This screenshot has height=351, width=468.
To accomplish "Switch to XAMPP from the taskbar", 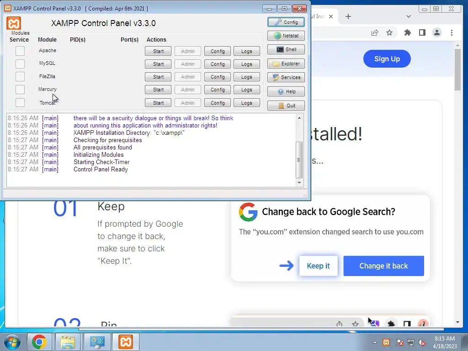I will pos(125,342).
